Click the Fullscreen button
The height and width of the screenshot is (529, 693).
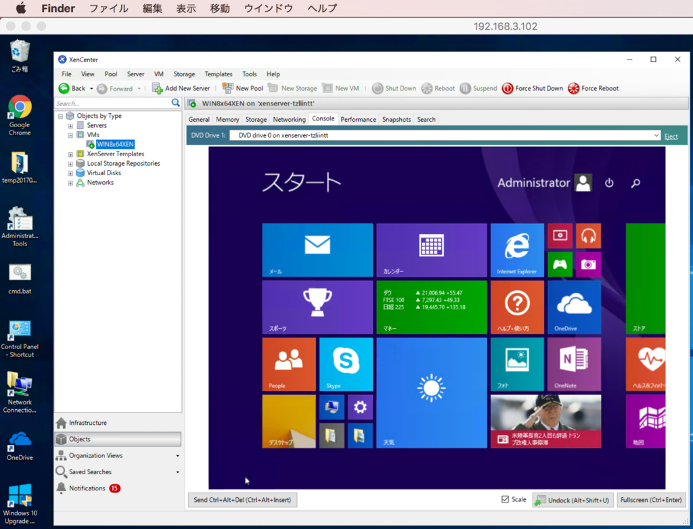(651, 500)
